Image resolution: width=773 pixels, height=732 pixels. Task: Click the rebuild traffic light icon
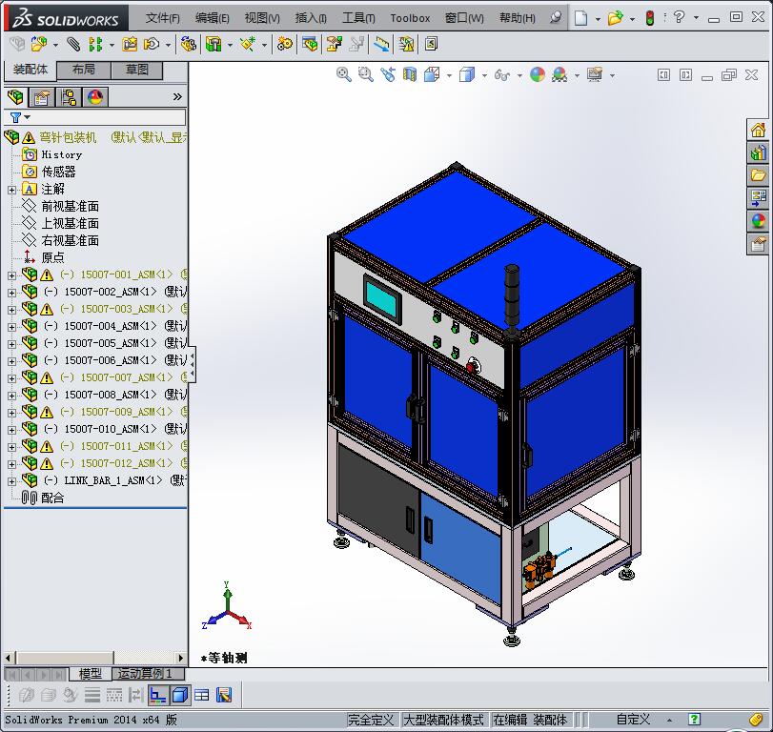tap(650, 18)
